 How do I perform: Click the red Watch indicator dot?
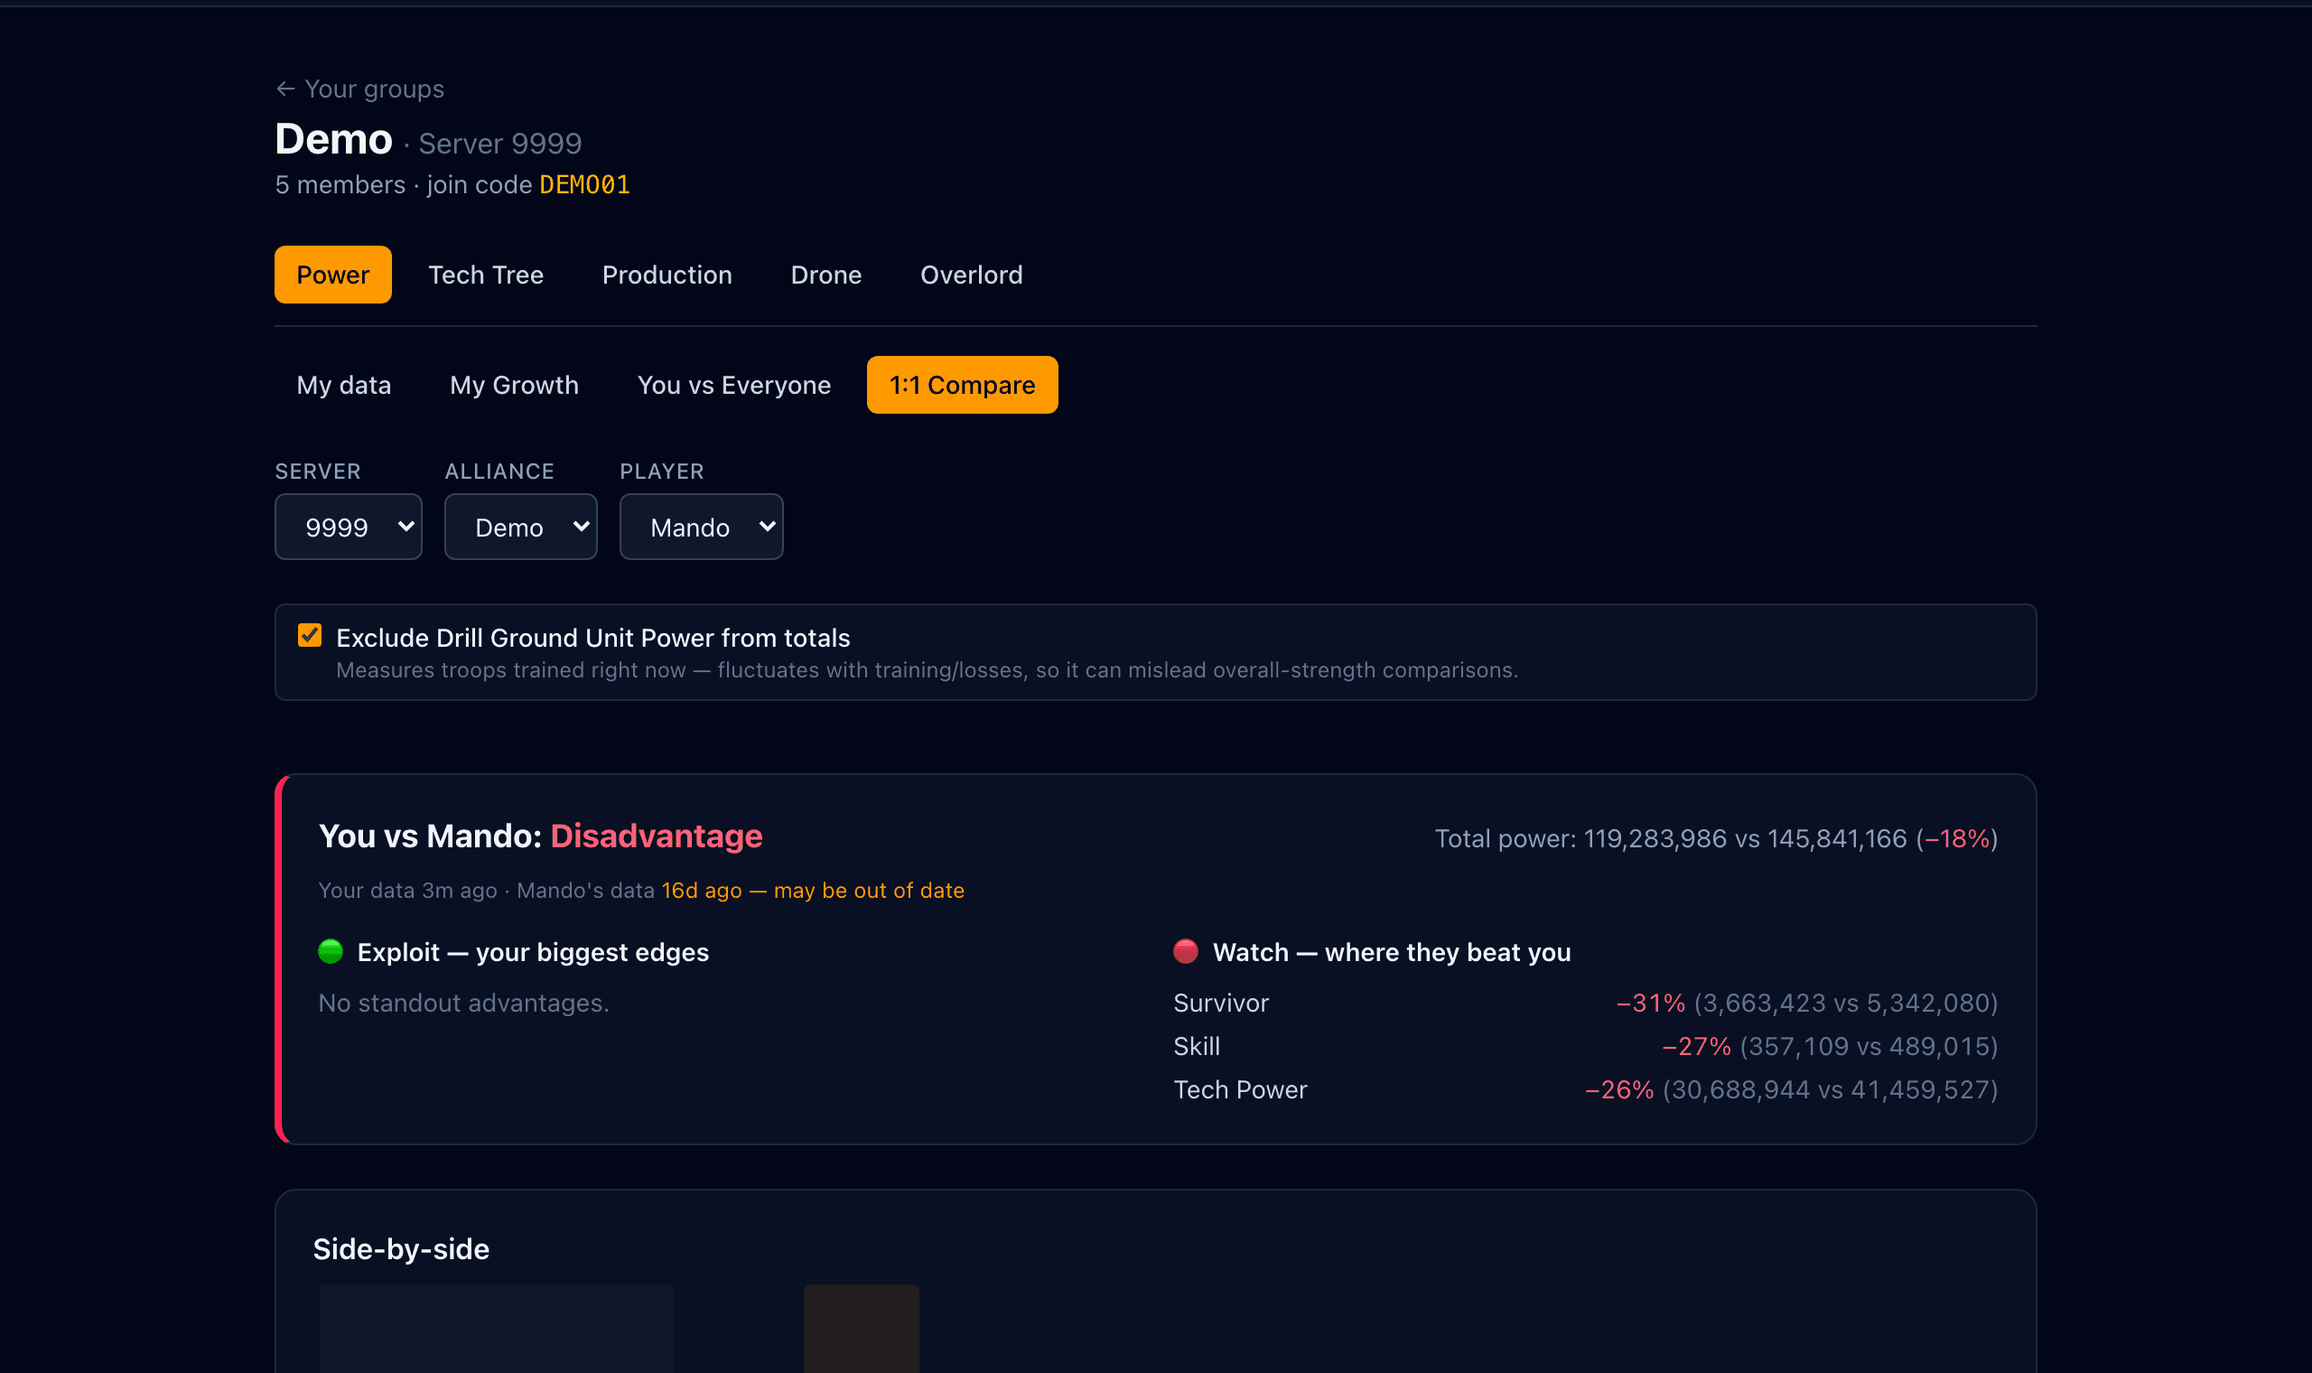click(x=1186, y=951)
